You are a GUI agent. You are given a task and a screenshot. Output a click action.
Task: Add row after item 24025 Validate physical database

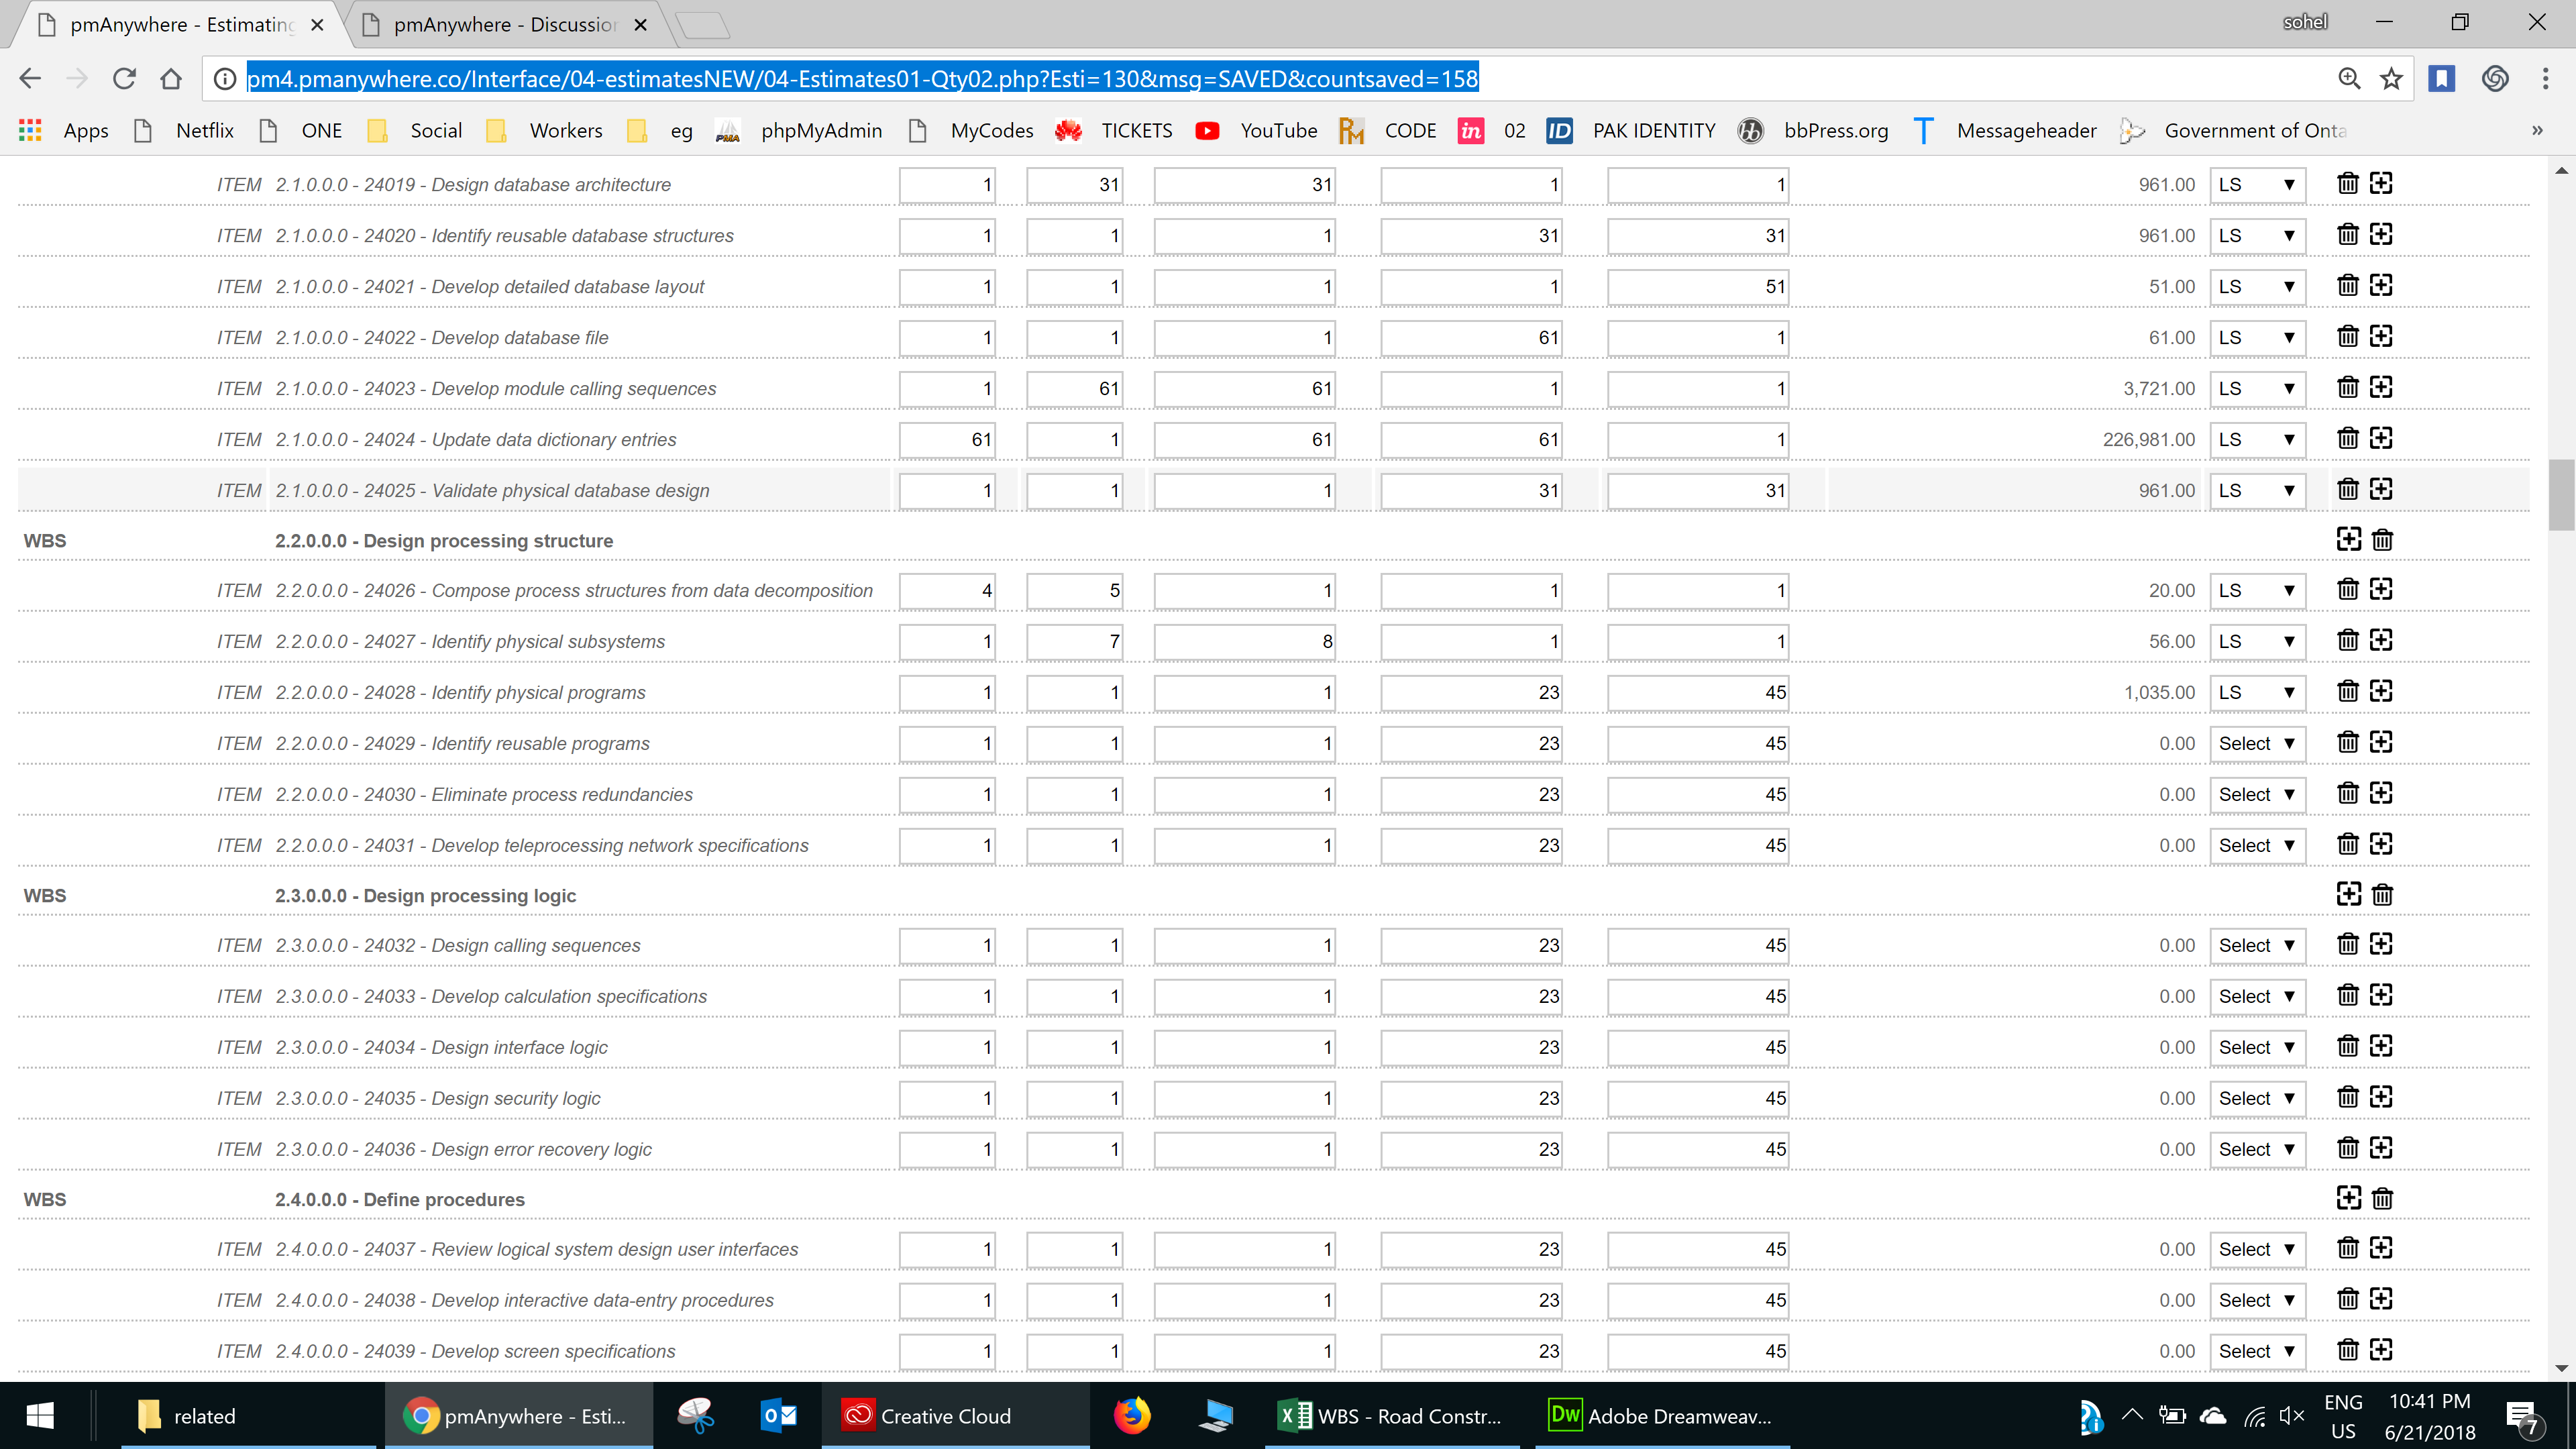[x=2381, y=490]
